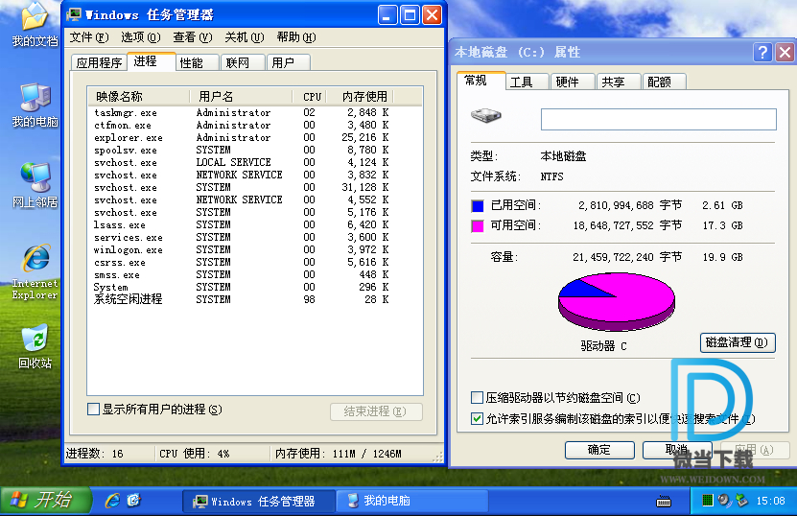Click the 开始 Start button
Screen dimensions: 797x516
(46, 501)
